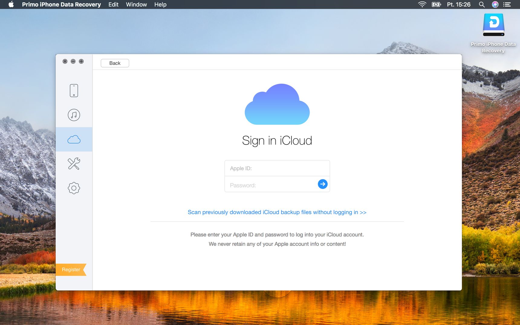
Task: Open the Edit menu
Action: click(113, 4)
